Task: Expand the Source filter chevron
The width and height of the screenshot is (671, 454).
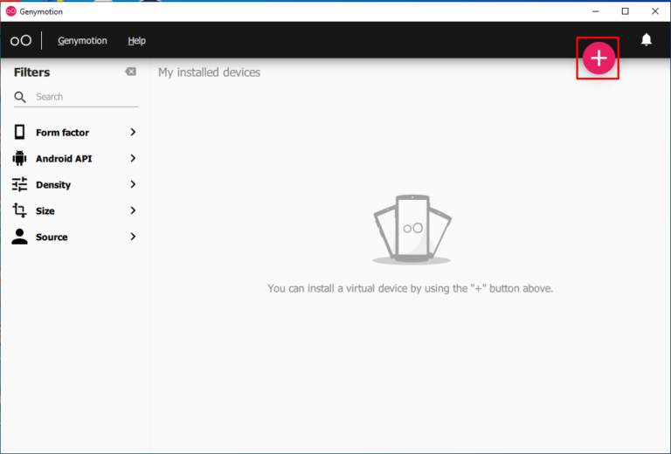Action: point(133,237)
